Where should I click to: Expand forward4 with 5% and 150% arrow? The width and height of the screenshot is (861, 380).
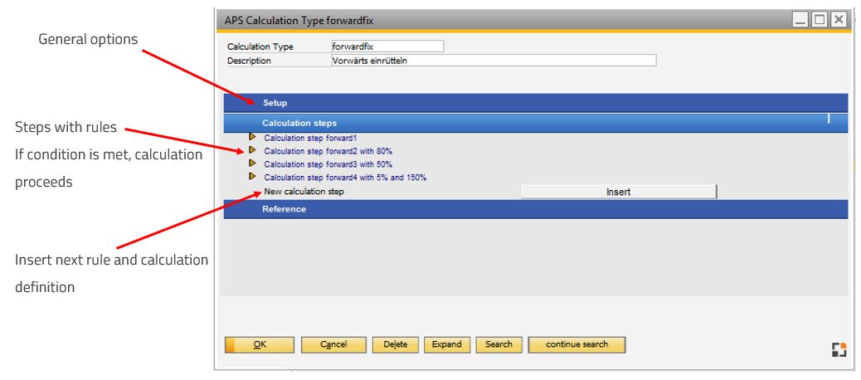252,177
